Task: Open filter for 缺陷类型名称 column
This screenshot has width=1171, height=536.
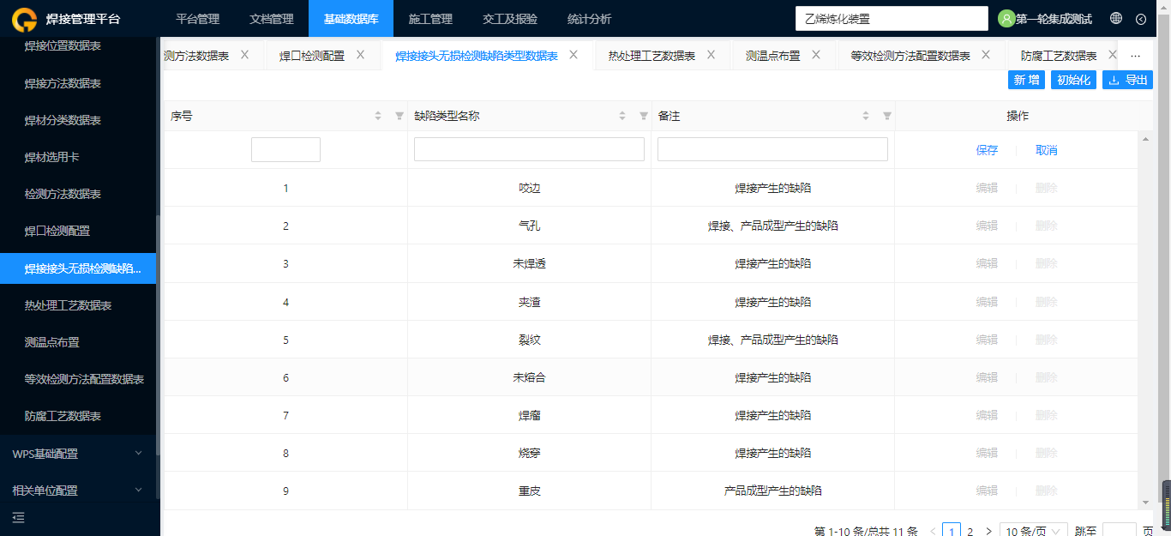Action: [x=643, y=116]
